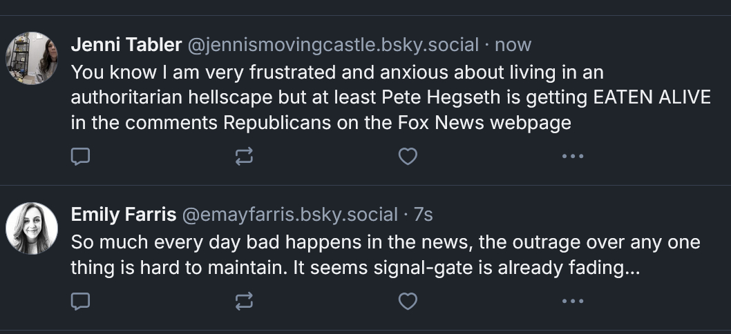This screenshot has height=334, width=731.
Task: Open the @emayfarris.bsky.social handle
Action: pyautogui.click(x=289, y=215)
